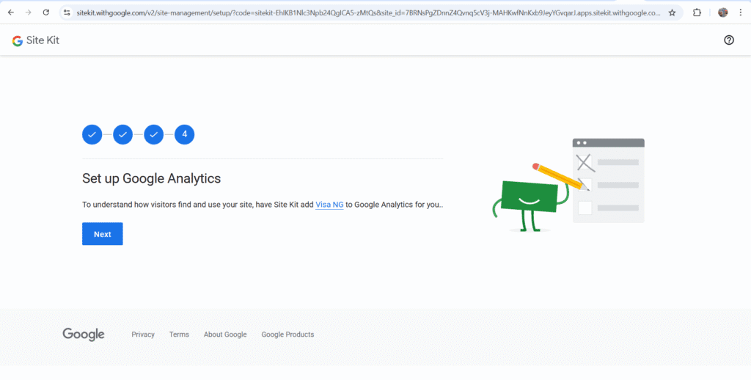Select the first completed step checkmark
The width and height of the screenshot is (751, 380).
tap(92, 135)
